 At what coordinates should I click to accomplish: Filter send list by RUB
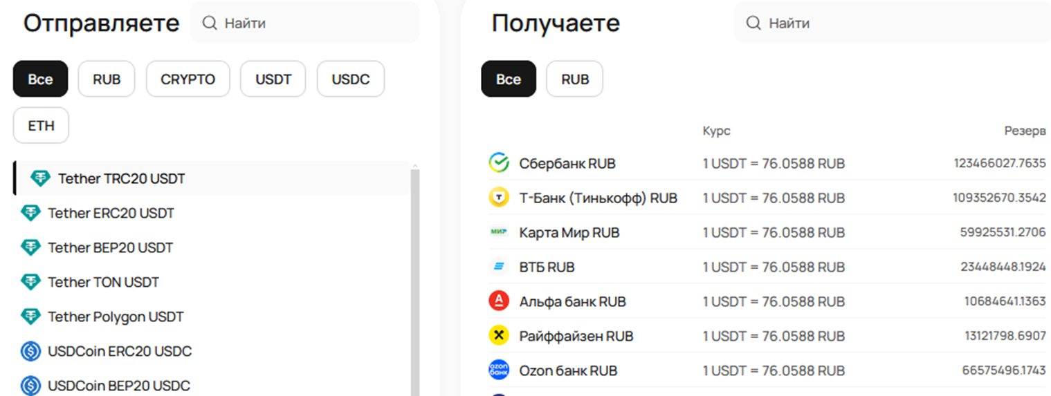(107, 79)
